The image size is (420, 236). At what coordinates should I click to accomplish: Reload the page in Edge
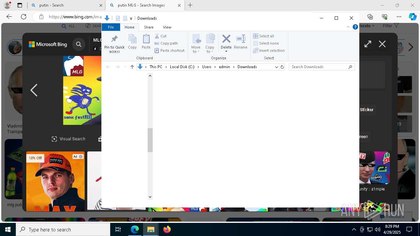coord(24,17)
